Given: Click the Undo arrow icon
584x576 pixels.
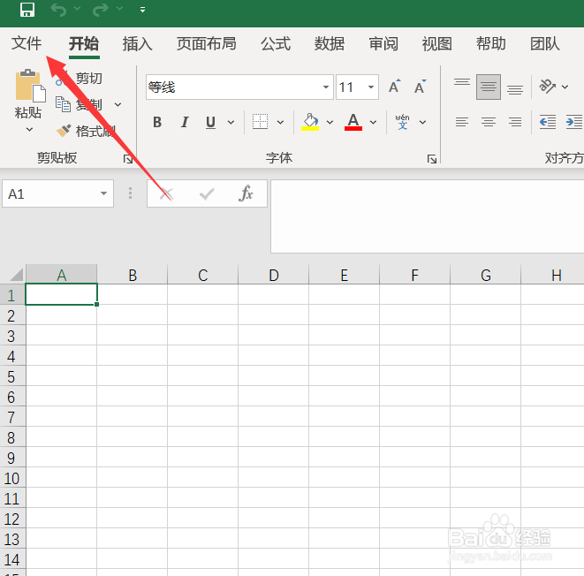Looking at the screenshot, I should pos(58,10).
